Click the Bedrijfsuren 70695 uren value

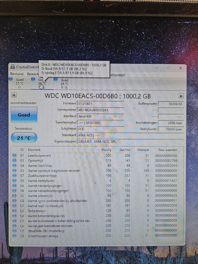coord(171,129)
